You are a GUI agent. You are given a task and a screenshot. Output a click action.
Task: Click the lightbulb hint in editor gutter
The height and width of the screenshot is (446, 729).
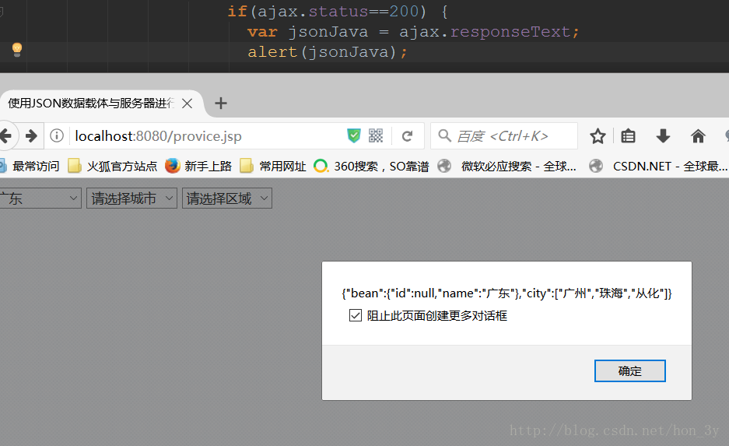point(16,50)
